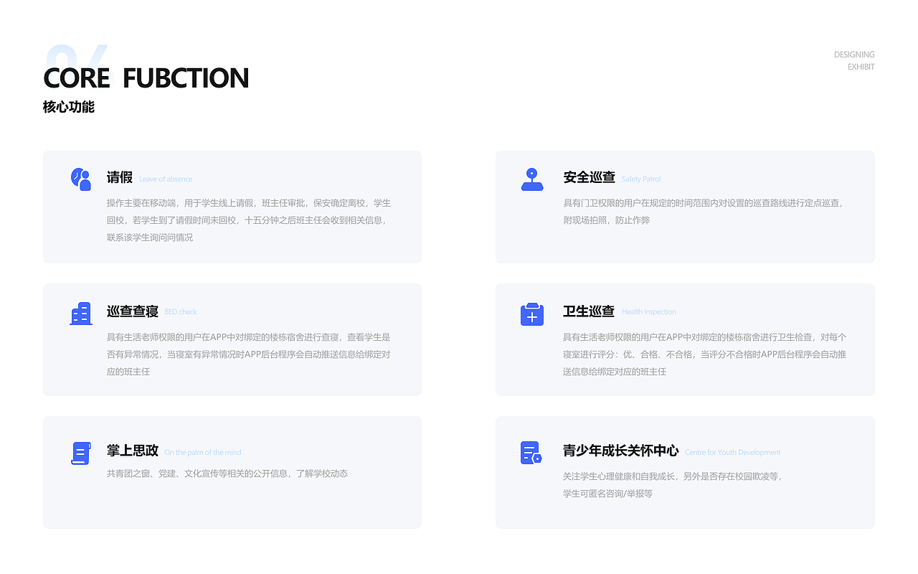Click the gear badge on the youth center icon

coord(537,458)
